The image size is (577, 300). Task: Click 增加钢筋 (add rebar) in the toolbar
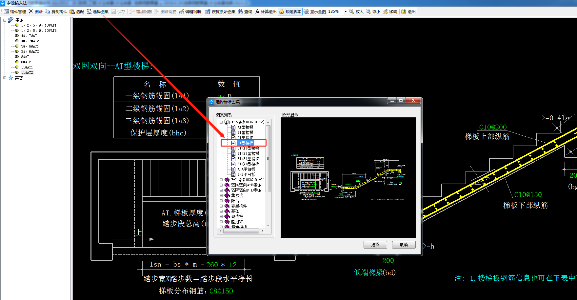[x=141, y=11]
